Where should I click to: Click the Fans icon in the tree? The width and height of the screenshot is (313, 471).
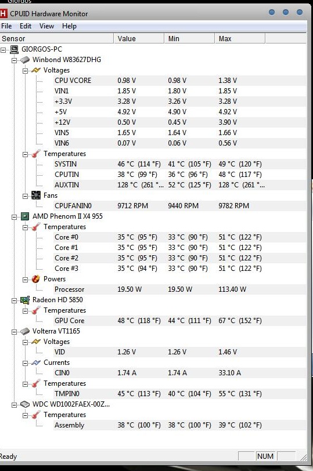[36, 195]
